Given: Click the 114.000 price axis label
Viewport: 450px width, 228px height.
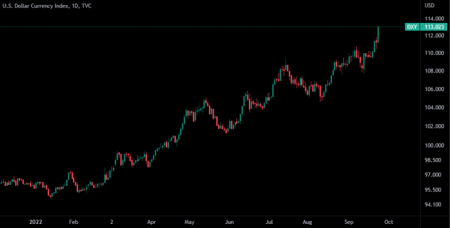Looking at the screenshot, I should (x=435, y=19).
